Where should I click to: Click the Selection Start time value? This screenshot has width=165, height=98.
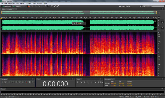point(113,83)
